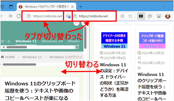Open a new tab with plus button
174x101 pixels.
click(81, 7)
